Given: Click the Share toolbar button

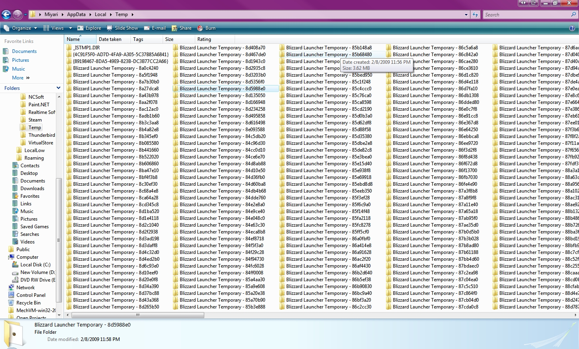Looking at the screenshot, I should click(181, 28).
